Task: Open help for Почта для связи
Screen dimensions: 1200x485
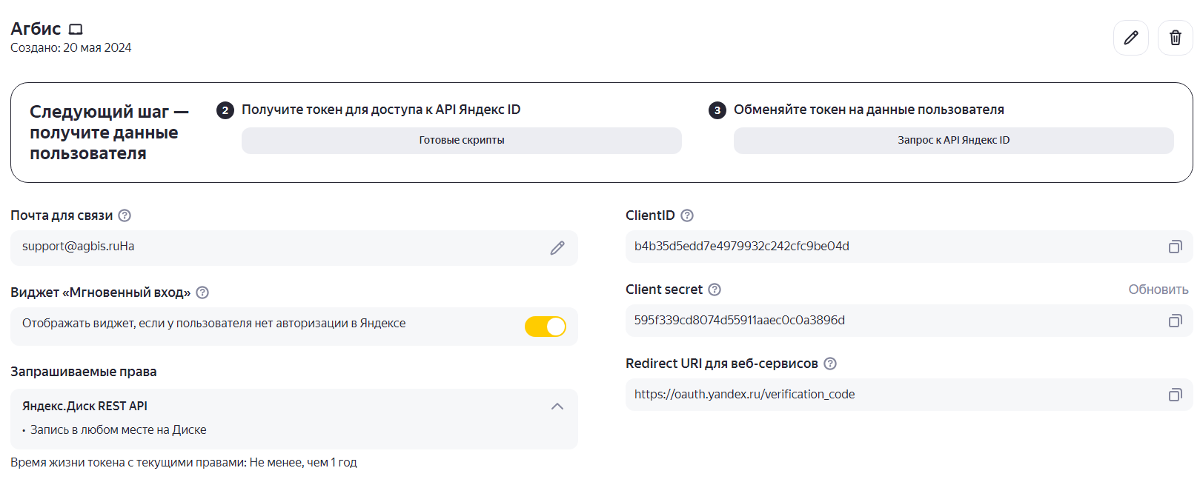Action: tap(125, 215)
